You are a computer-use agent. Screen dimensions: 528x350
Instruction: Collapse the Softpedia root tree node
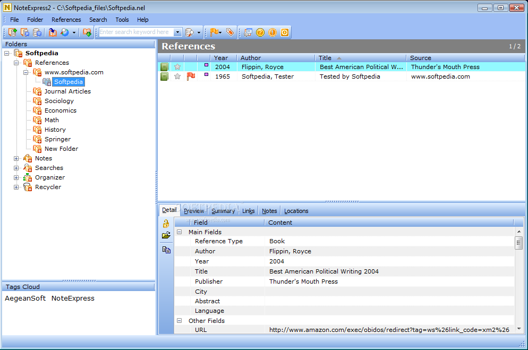point(7,53)
